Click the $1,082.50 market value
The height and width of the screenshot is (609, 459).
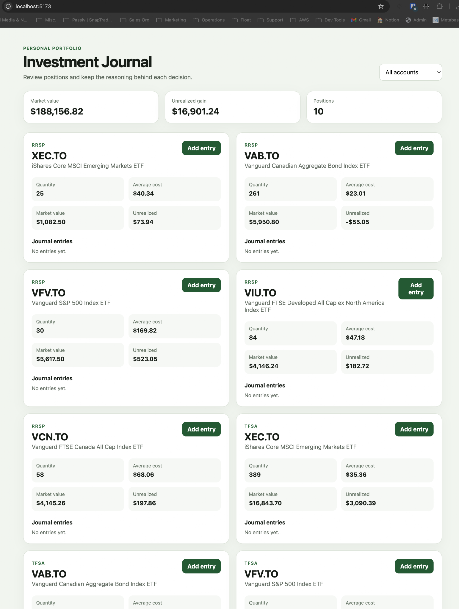51,222
